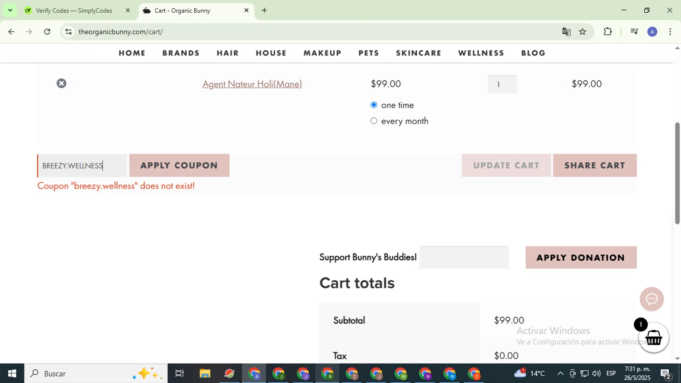Image resolution: width=681 pixels, height=383 pixels.
Task: Click the Apply Donation button
Action: point(581,258)
